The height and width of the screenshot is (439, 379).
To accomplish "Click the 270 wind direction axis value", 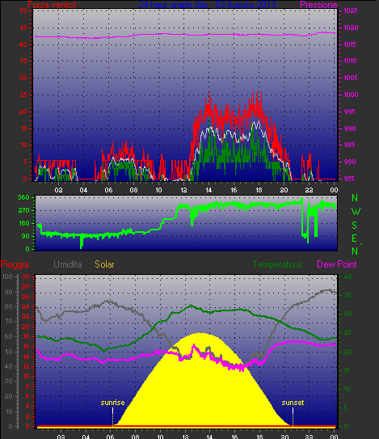I will pos(23,210).
